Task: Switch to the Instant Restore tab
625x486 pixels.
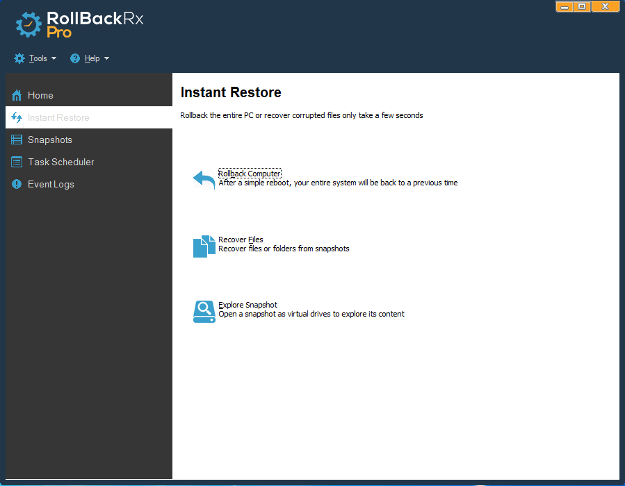Action: (58, 117)
